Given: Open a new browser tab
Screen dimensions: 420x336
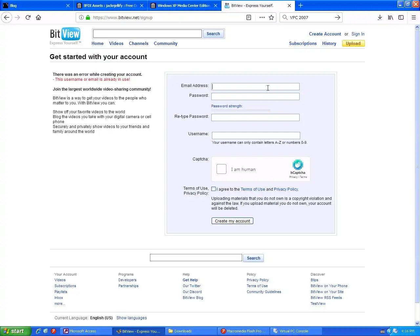Looking at the screenshot, I should [301, 5].
